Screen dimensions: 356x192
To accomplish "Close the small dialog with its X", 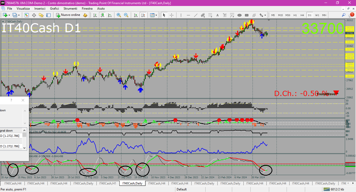I will [23, 100].
